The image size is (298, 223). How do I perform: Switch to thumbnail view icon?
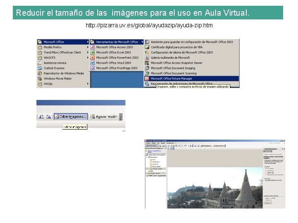(168, 149)
